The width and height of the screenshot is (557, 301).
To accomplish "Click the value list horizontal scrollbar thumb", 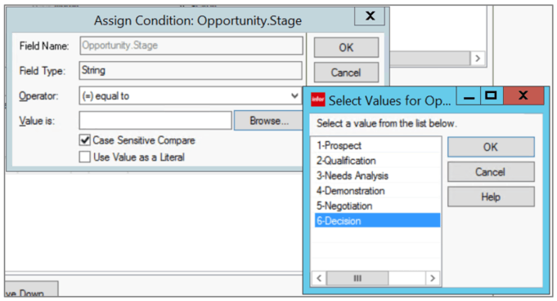I will 357,278.
